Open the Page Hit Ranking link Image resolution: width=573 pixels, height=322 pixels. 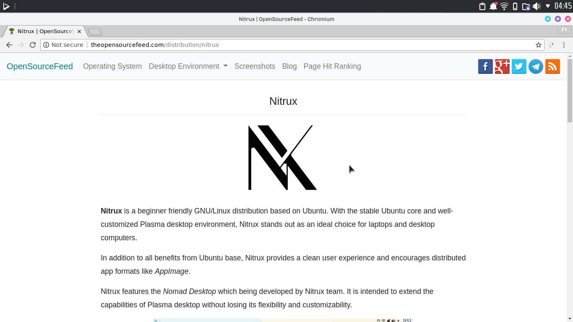(332, 66)
